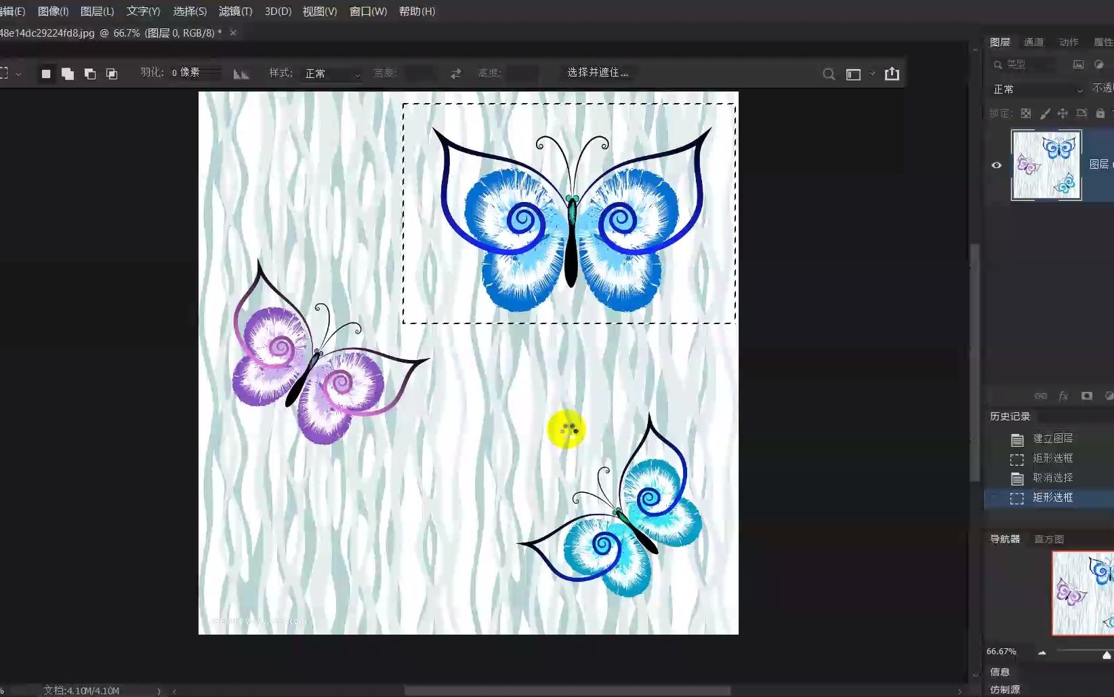Toggle adjustment layer filter icon
This screenshot has width=1114, height=697.
tap(1099, 64)
